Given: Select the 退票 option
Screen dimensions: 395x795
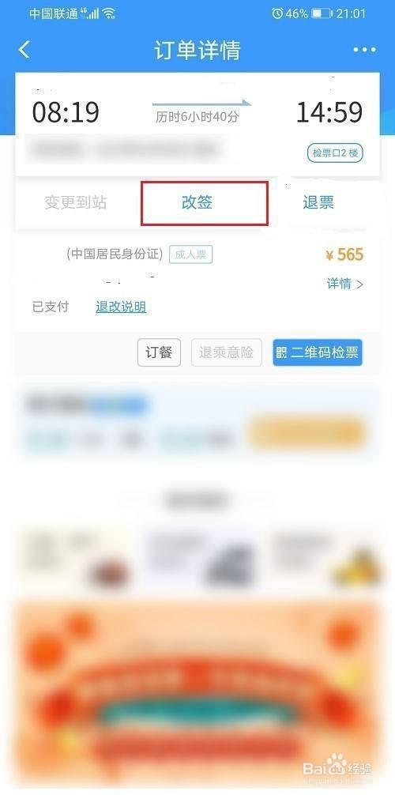Looking at the screenshot, I should click(x=318, y=203).
